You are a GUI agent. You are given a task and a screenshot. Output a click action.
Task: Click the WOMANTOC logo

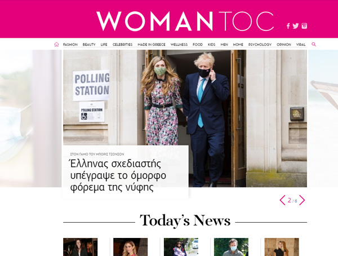(x=185, y=21)
